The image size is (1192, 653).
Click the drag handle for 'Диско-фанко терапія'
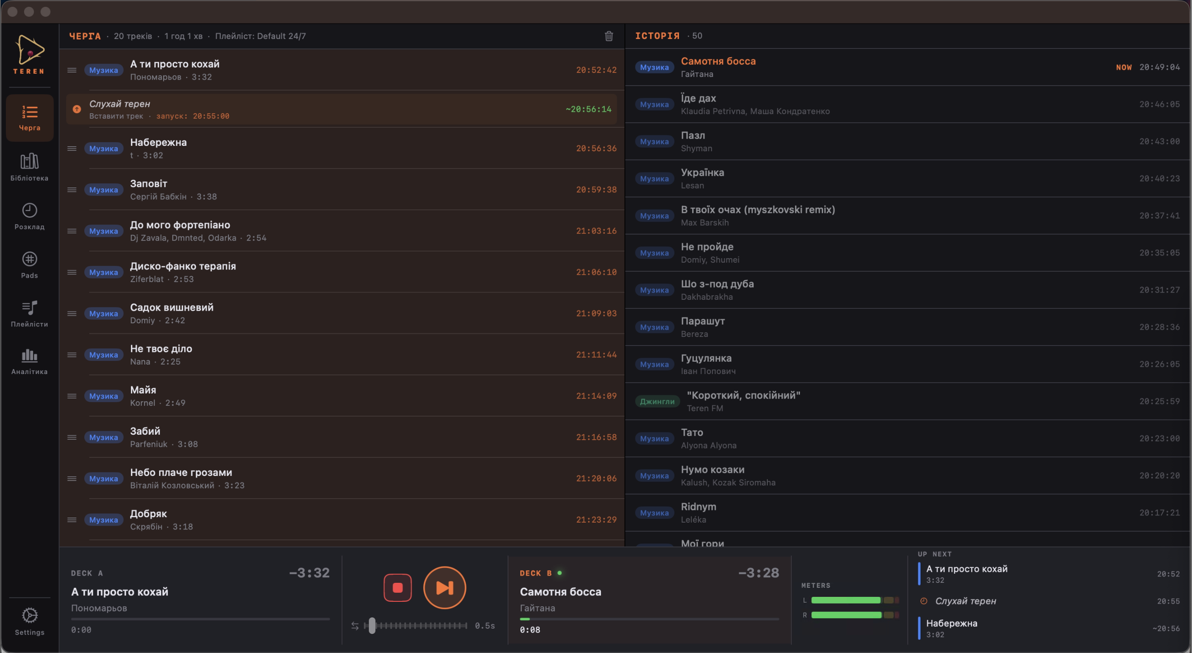(72, 273)
